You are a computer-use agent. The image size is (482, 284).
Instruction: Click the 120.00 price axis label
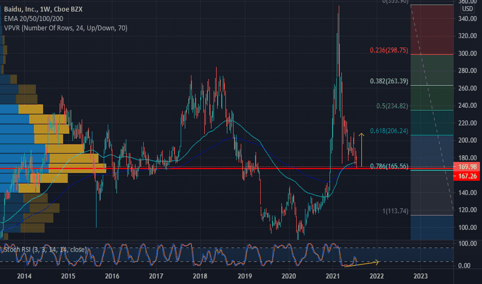467,210
